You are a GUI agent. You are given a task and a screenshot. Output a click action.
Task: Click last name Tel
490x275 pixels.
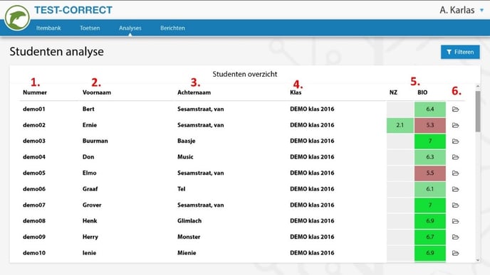coord(181,189)
